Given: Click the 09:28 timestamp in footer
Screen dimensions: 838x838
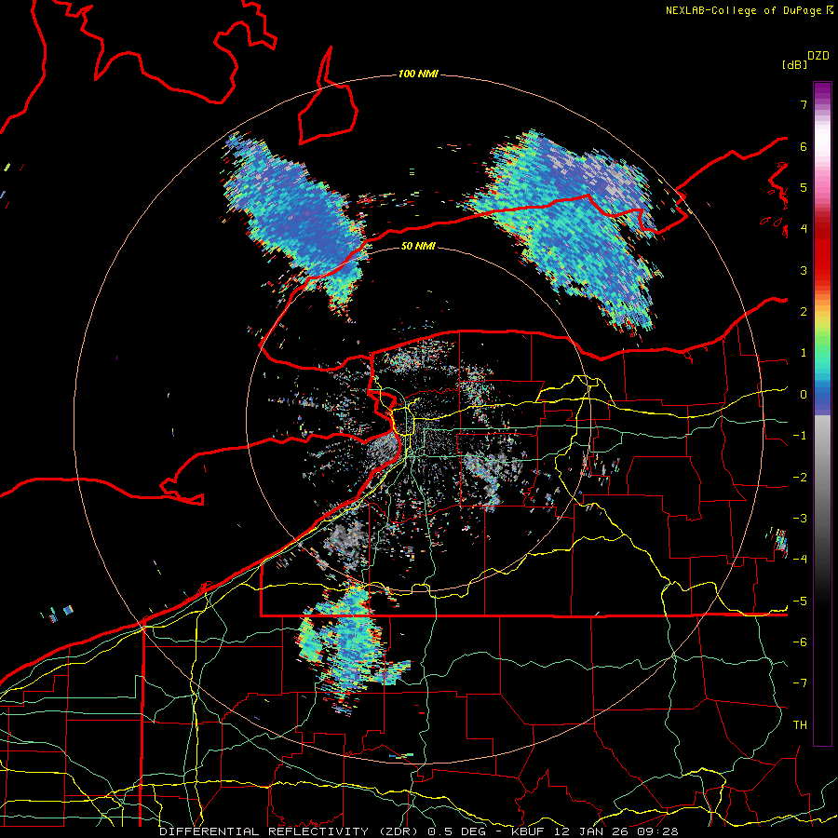Looking at the screenshot, I should [x=659, y=831].
